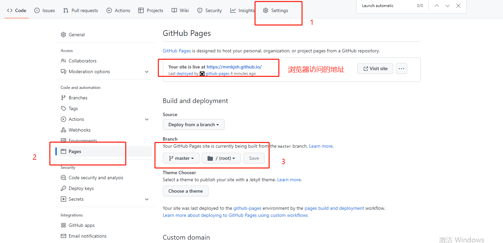Open the Insights tab
This screenshot has width=503, height=243.
[242, 10]
